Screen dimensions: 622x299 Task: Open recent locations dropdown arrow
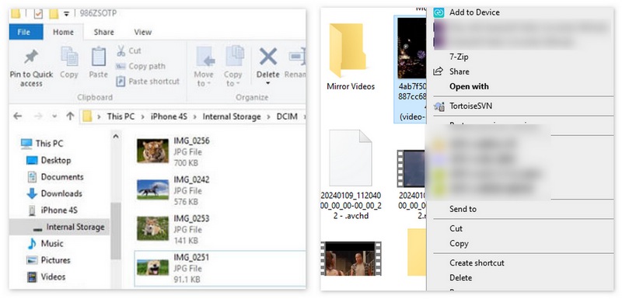click(54, 116)
